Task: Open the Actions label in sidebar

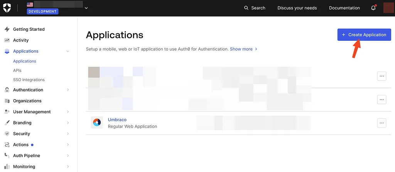Action: 21,145
